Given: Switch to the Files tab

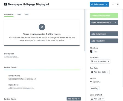Looking at the screenshot, I should pyautogui.click(x=19, y=15).
